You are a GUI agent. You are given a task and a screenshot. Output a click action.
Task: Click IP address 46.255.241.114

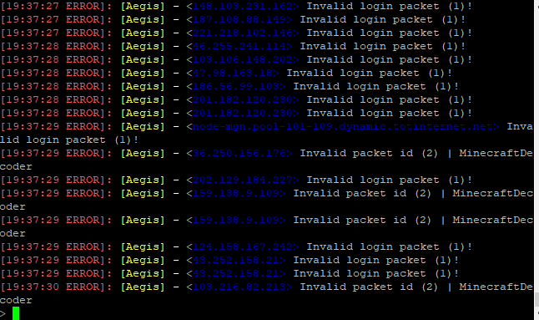tap(239, 46)
